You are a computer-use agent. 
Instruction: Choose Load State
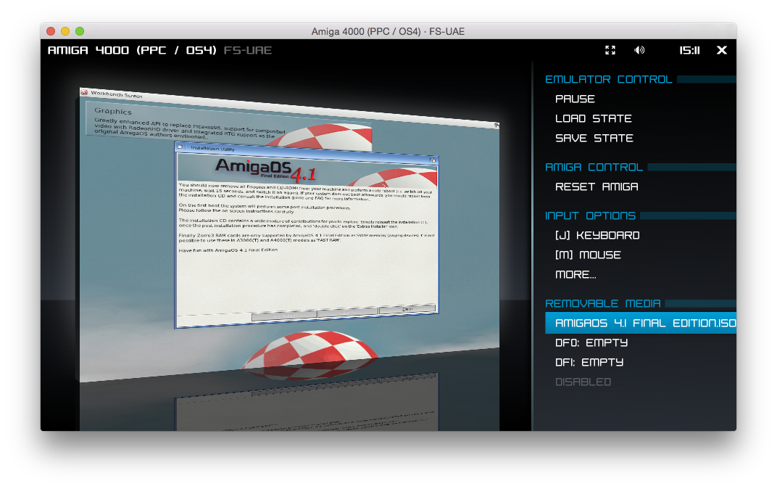tap(593, 118)
